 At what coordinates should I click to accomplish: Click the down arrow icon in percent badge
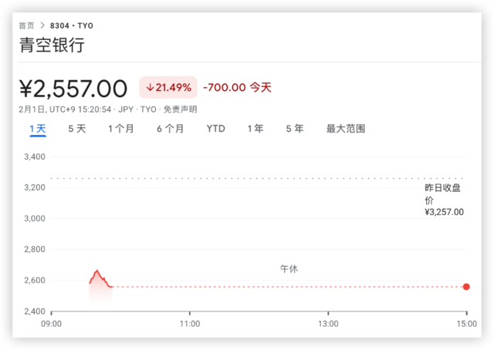coord(150,87)
